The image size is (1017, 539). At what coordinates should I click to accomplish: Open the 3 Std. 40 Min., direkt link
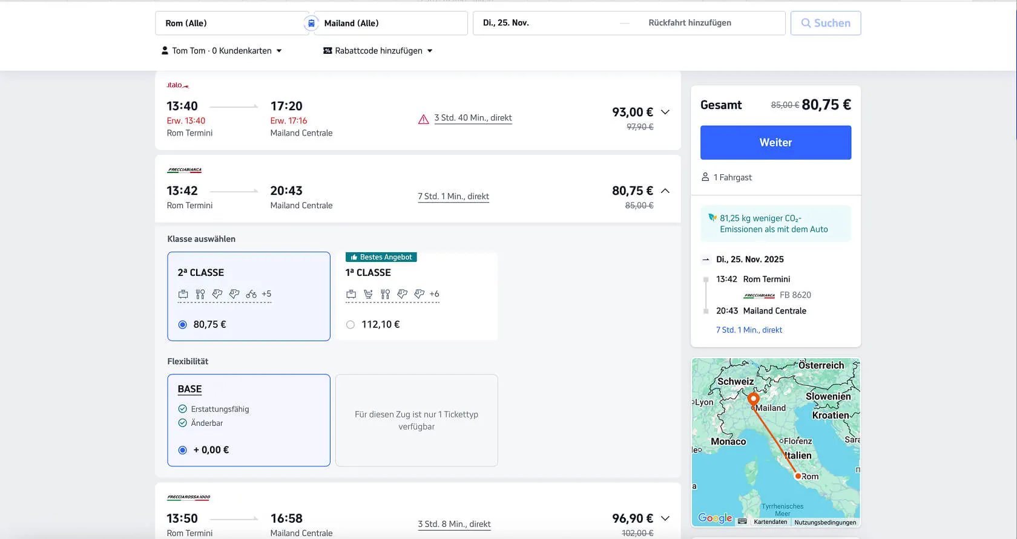[x=473, y=118]
